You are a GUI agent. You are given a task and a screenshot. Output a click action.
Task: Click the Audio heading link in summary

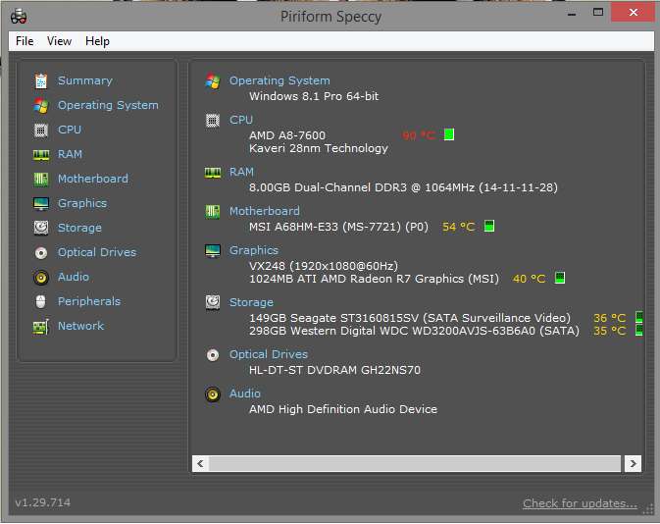tap(244, 393)
